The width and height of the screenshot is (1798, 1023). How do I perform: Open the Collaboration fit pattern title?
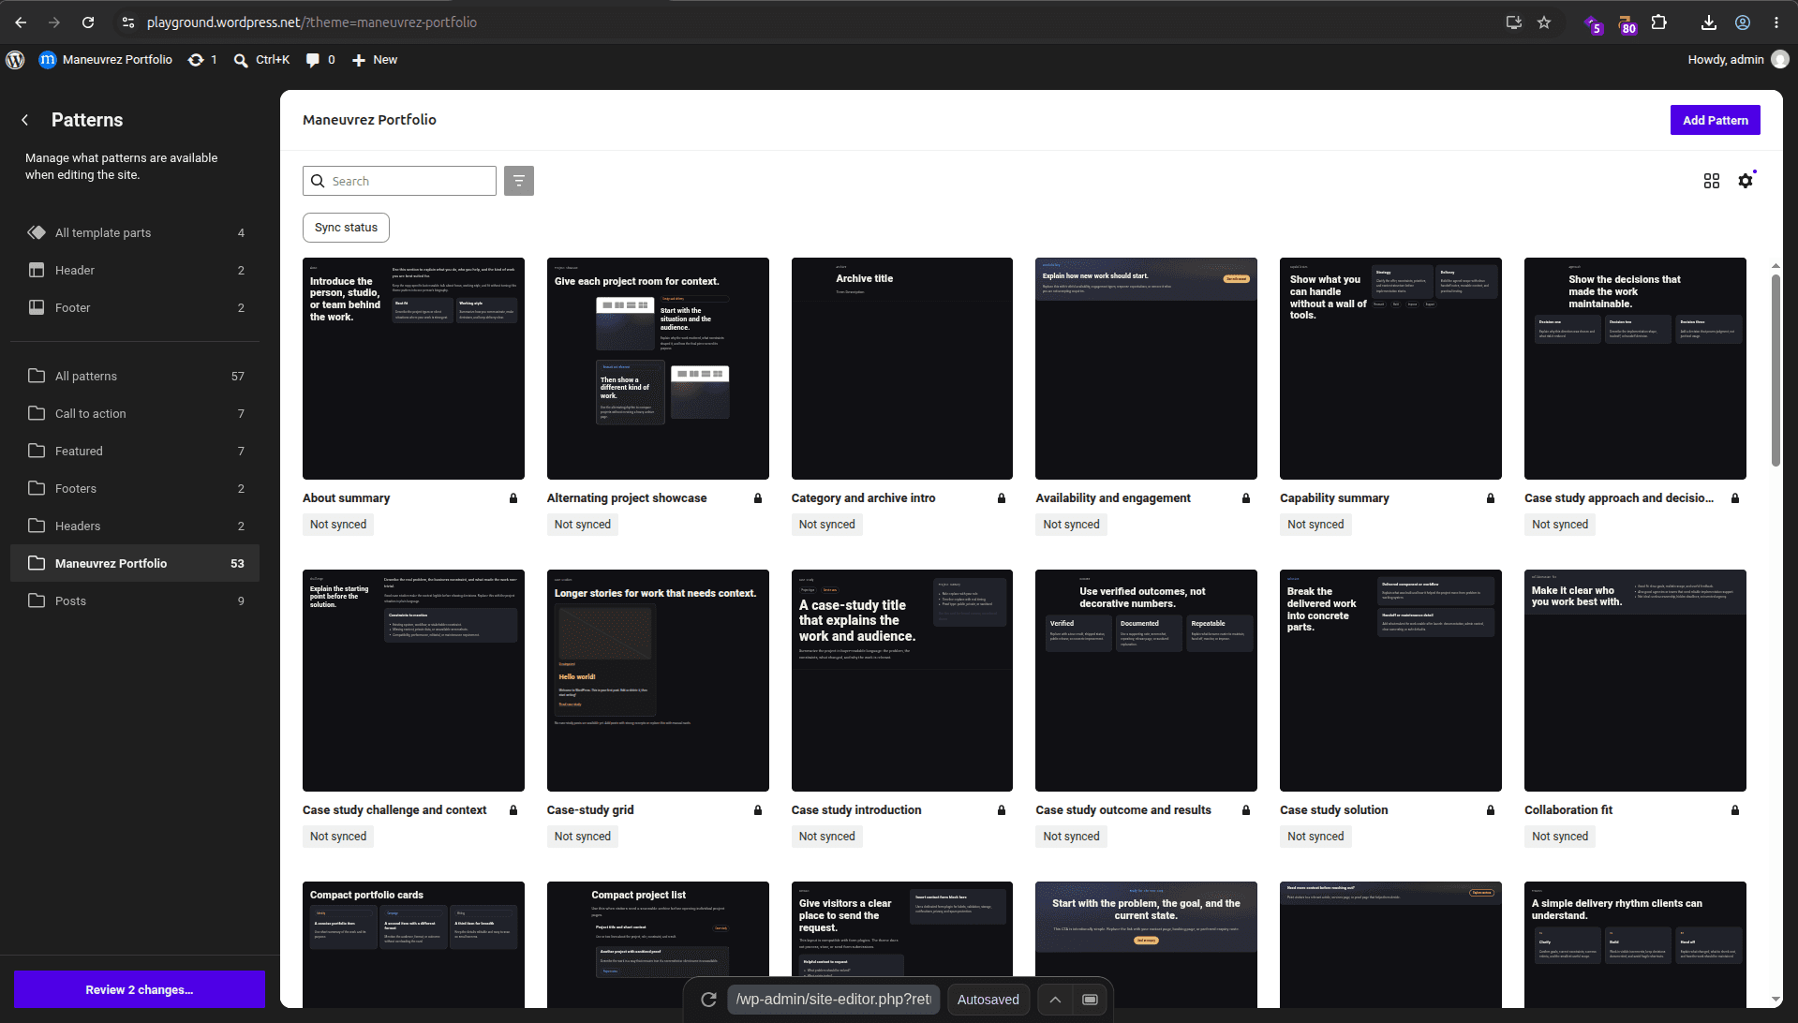pyautogui.click(x=1568, y=810)
